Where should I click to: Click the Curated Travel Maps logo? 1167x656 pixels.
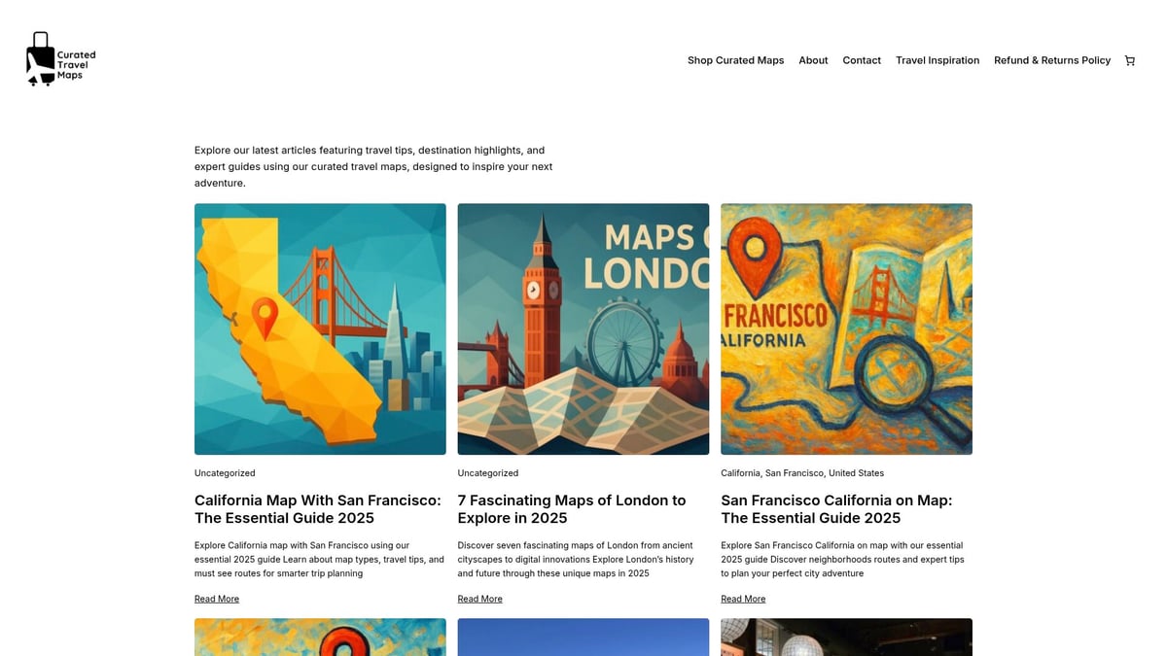click(x=60, y=59)
